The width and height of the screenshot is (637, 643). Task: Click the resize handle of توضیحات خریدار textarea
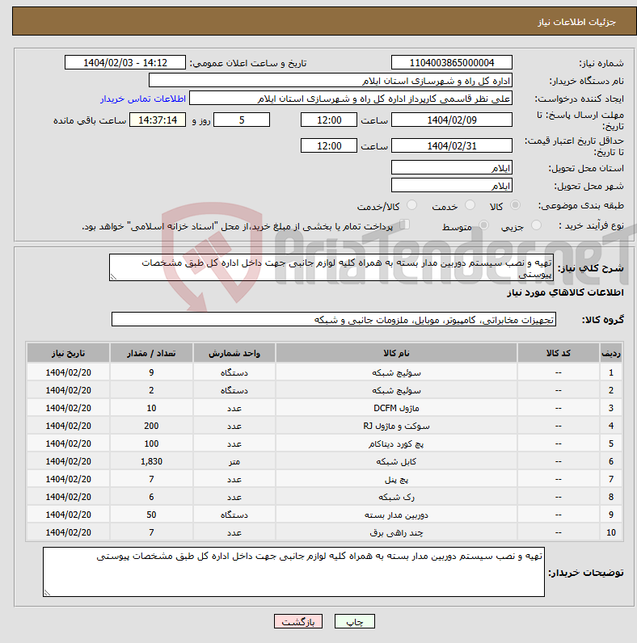tap(47, 593)
